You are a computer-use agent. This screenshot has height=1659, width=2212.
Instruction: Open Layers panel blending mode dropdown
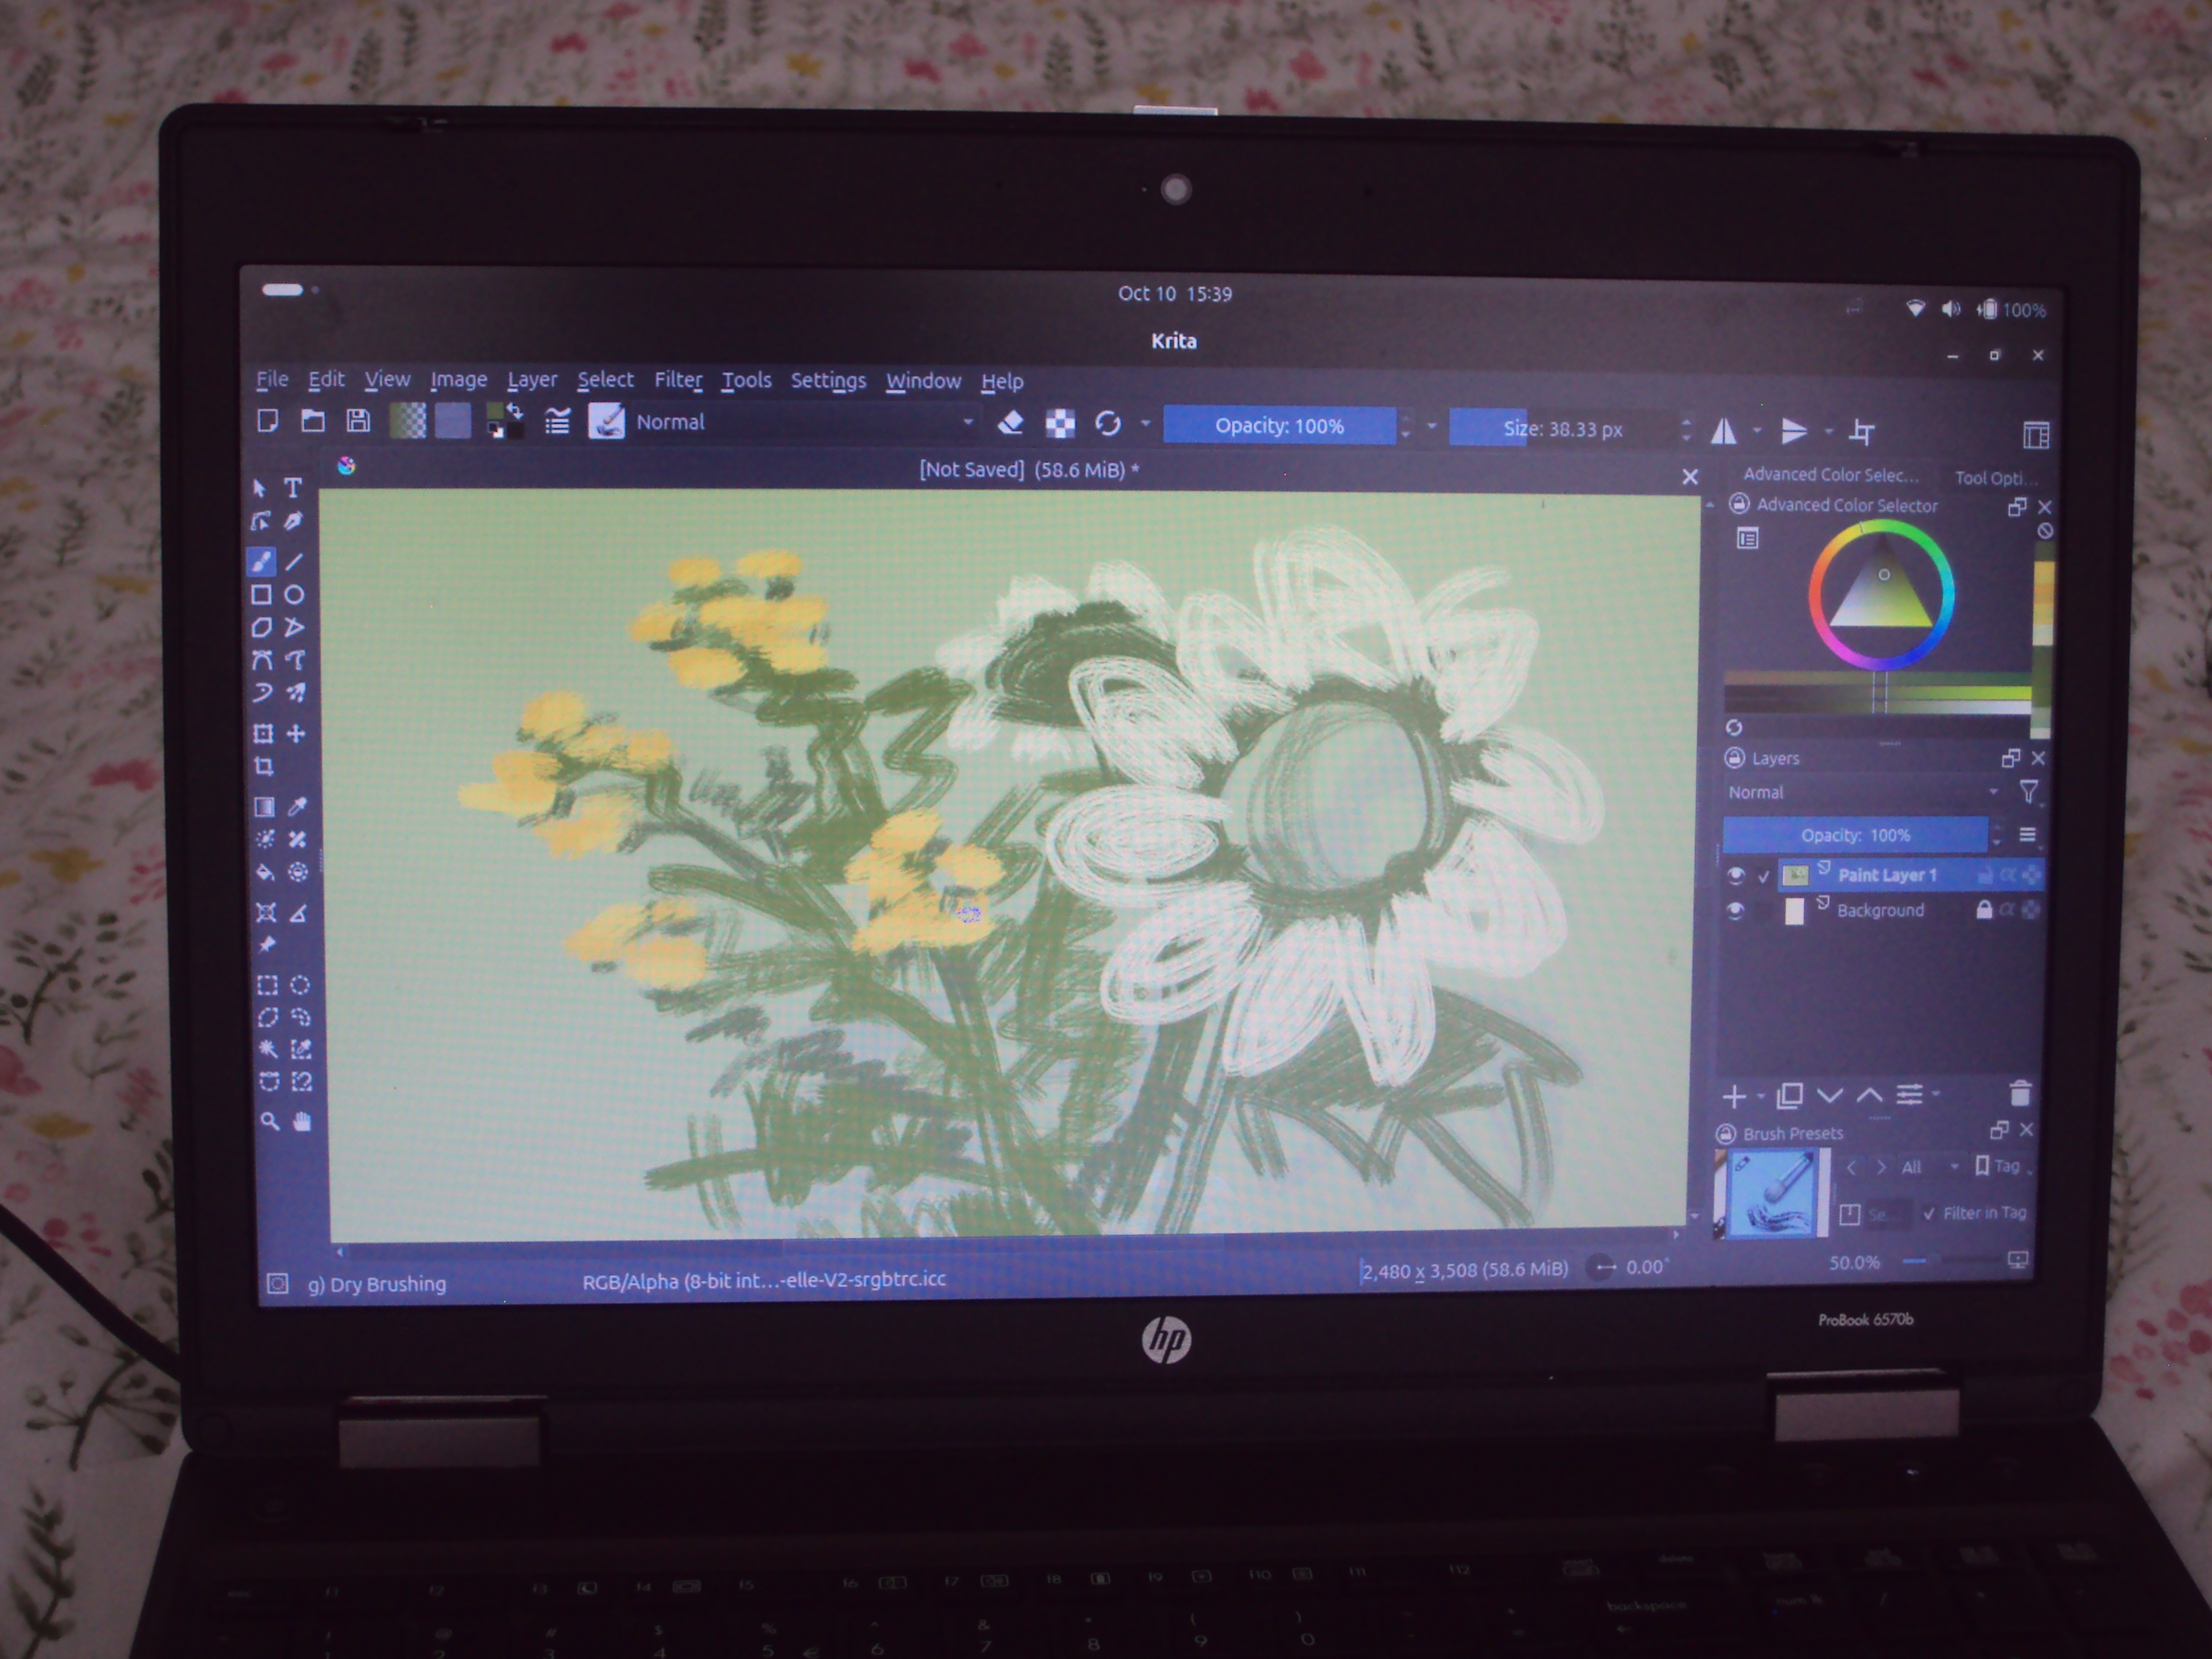[1860, 792]
